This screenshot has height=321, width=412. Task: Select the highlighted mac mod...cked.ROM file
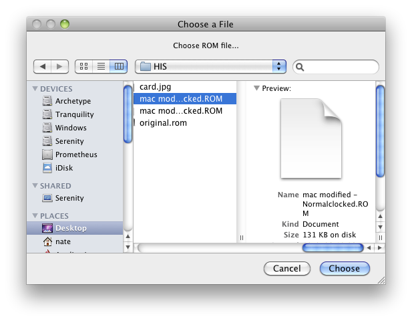[x=185, y=99]
